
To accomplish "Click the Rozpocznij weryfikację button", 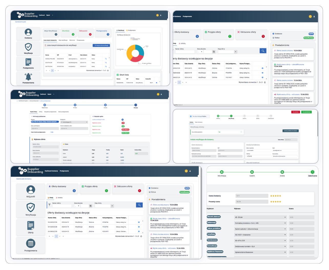I will [101, 46].
